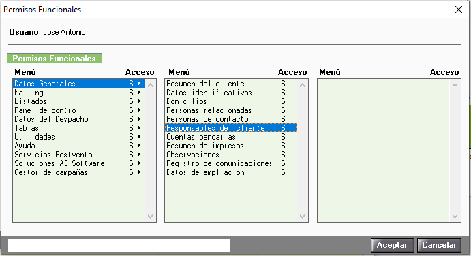Expand the Listados submenu arrow
The width and height of the screenshot is (471, 256).
pyautogui.click(x=139, y=101)
